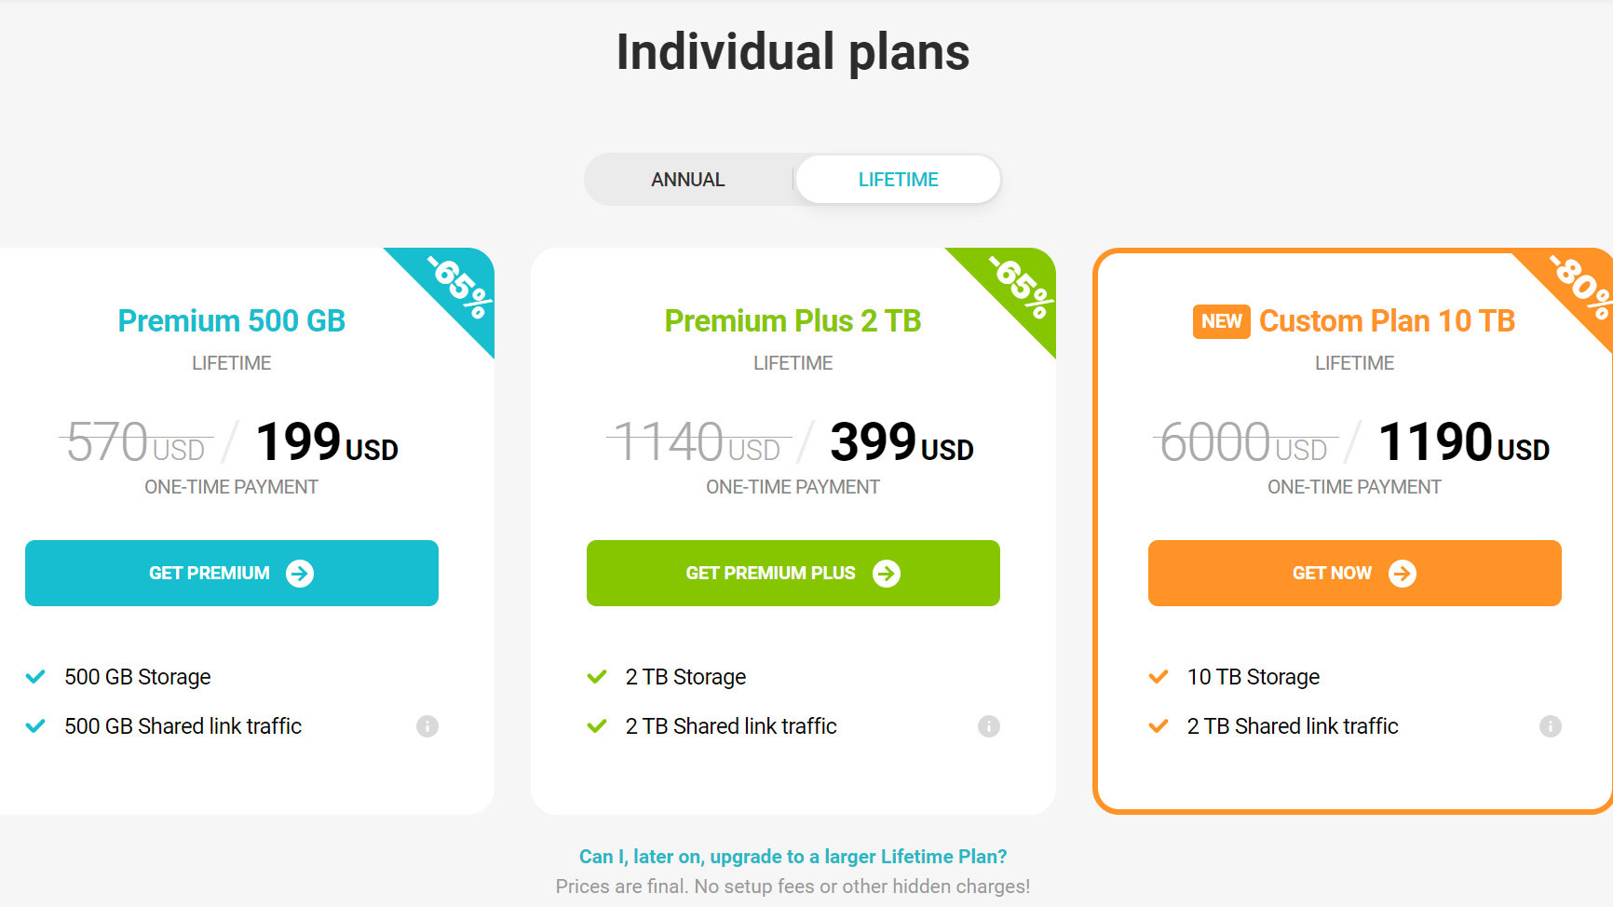1613x907 pixels.
Task: Click the 1190 USD price
Action: [1463, 442]
